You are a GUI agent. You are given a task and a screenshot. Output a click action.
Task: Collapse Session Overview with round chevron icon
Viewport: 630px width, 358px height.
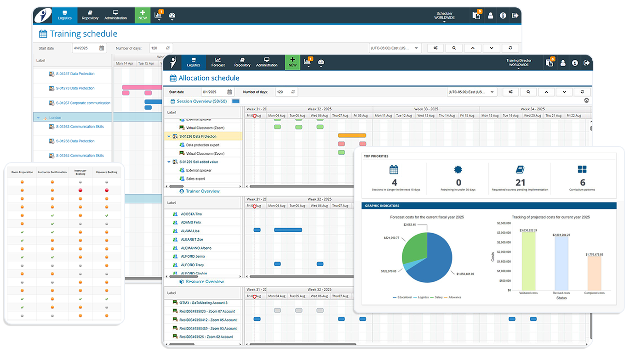(x=586, y=101)
